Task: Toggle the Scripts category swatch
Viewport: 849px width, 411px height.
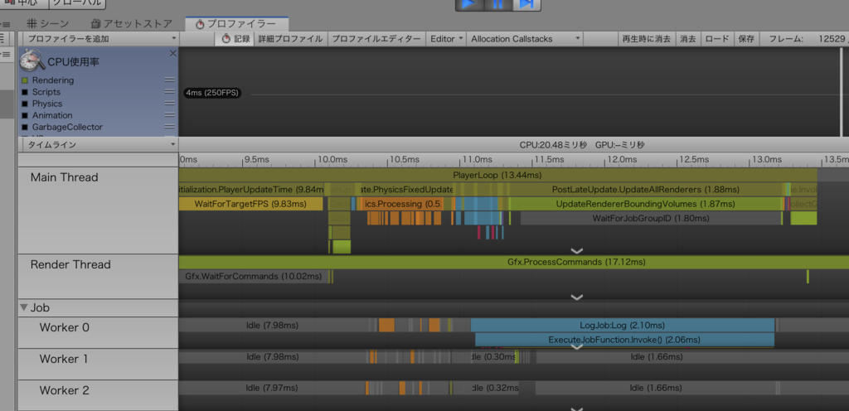Action: [x=24, y=92]
